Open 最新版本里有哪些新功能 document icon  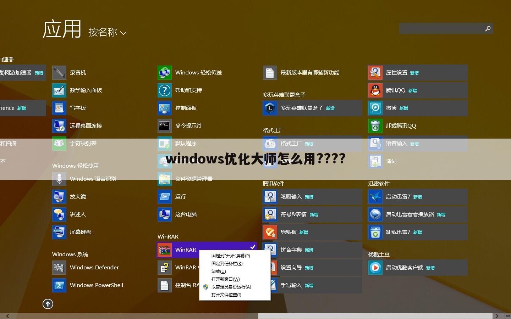click(270, 73)
